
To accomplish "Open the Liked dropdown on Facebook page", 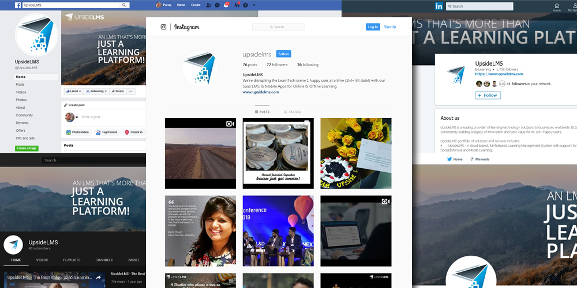I will point(74,91).
